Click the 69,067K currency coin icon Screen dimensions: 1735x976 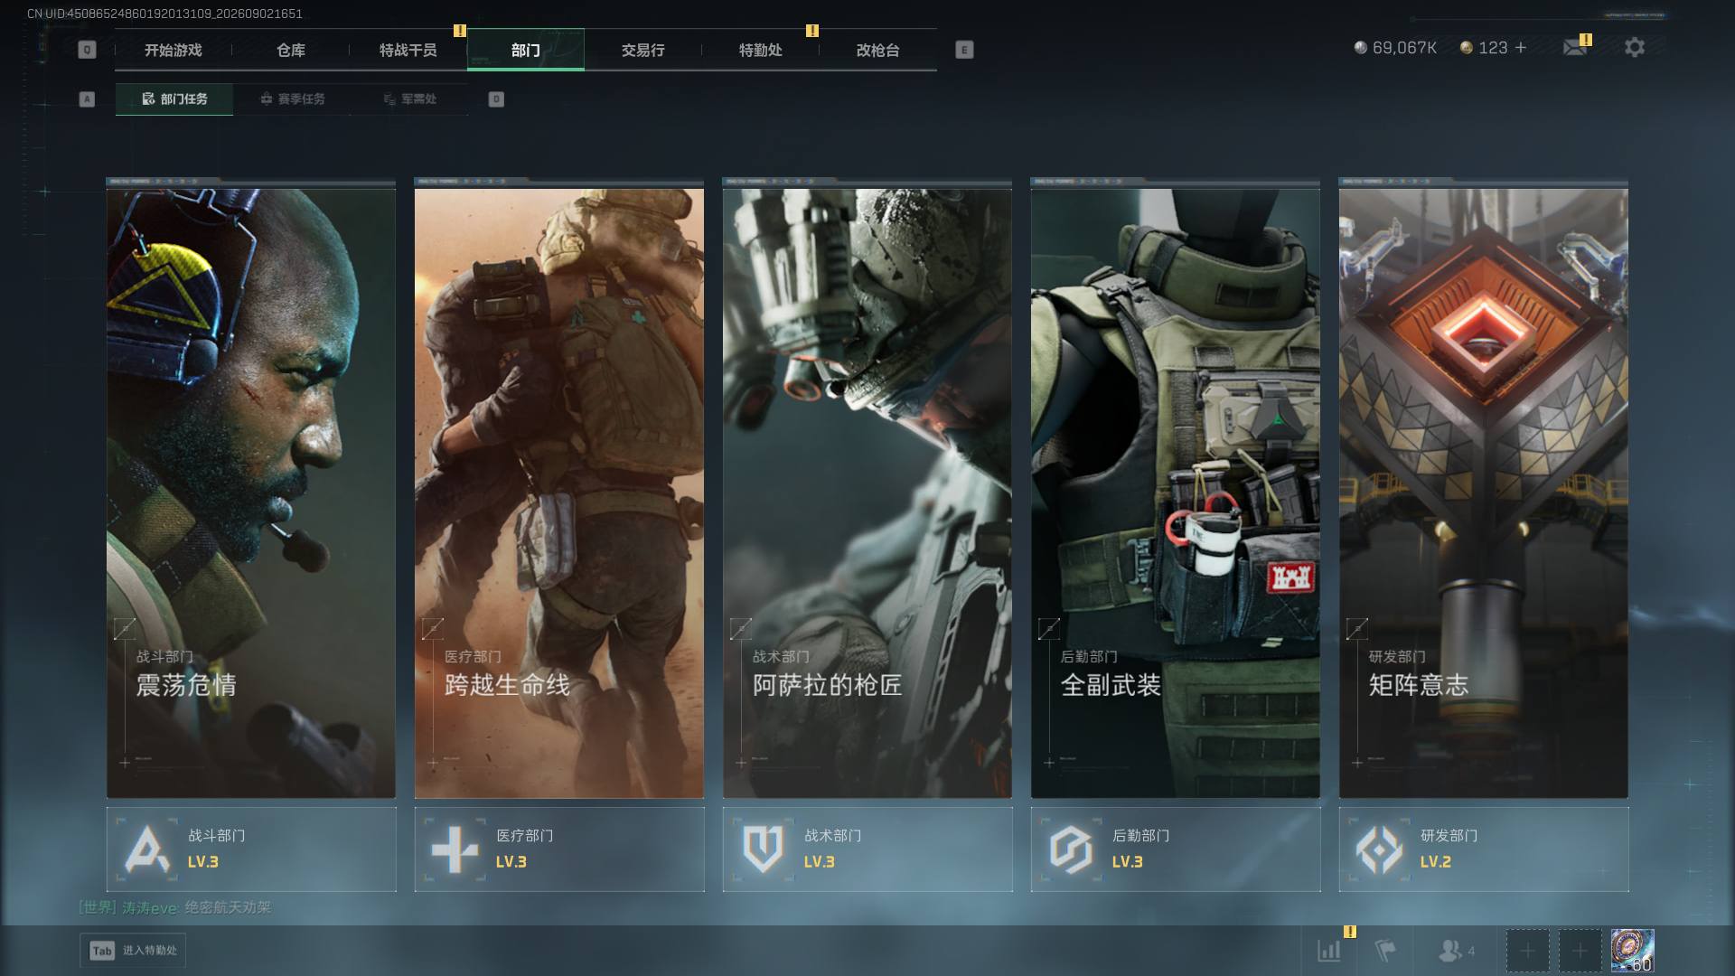tap(1360, 47)
